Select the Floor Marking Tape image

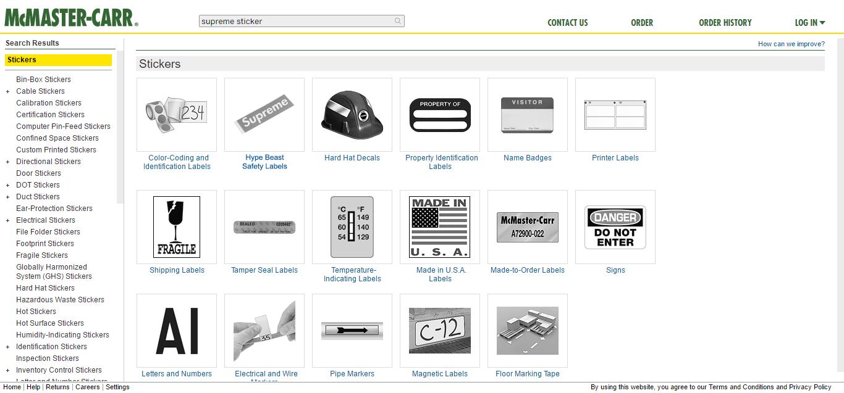[x=527, y=330]
